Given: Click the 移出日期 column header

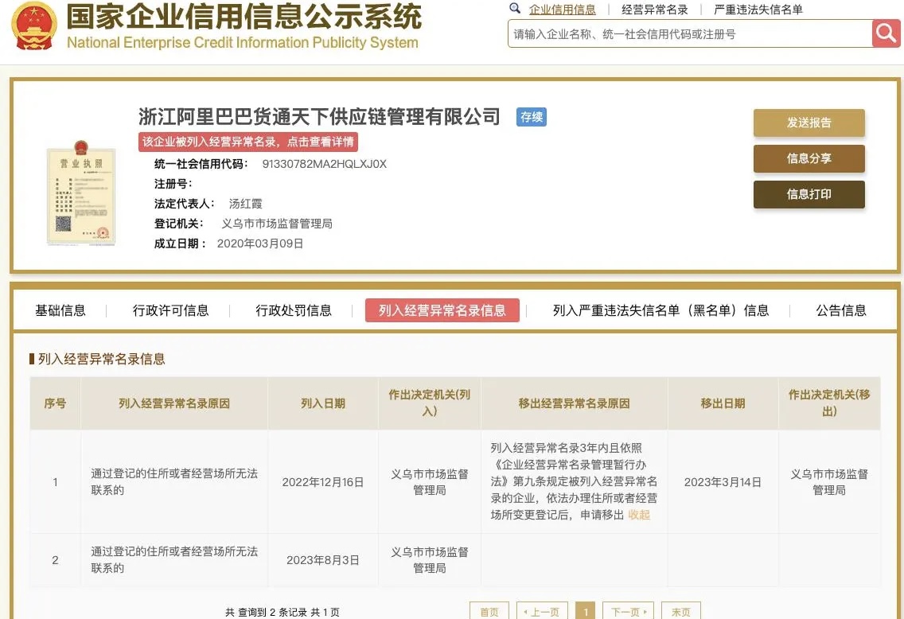Looking at the screenshot, I should pyautogui.click(x=723, y=403).
